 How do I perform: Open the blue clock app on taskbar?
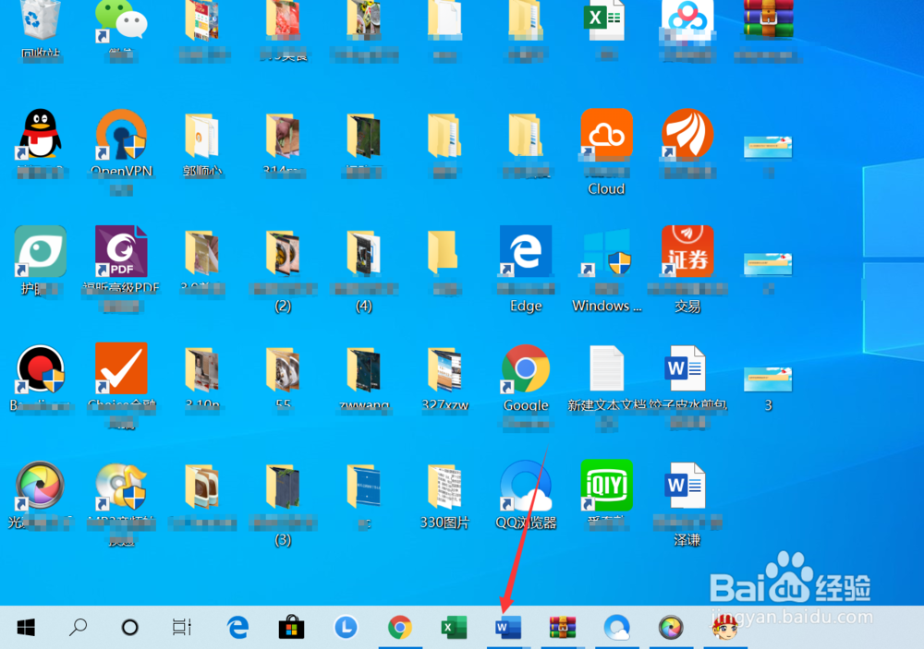click(346, 628)
